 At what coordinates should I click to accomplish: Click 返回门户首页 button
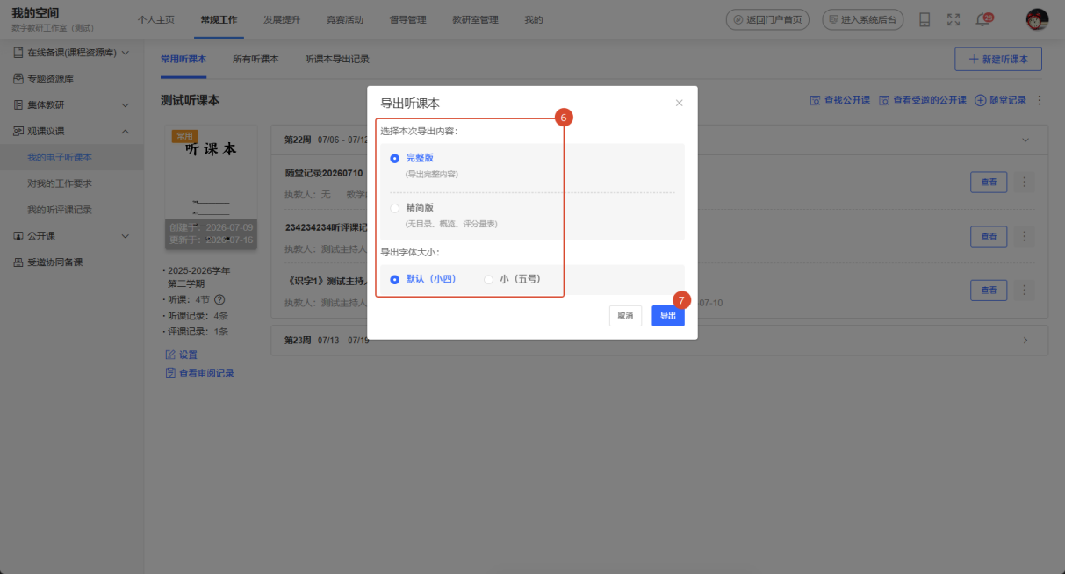[x=767, y=19]
